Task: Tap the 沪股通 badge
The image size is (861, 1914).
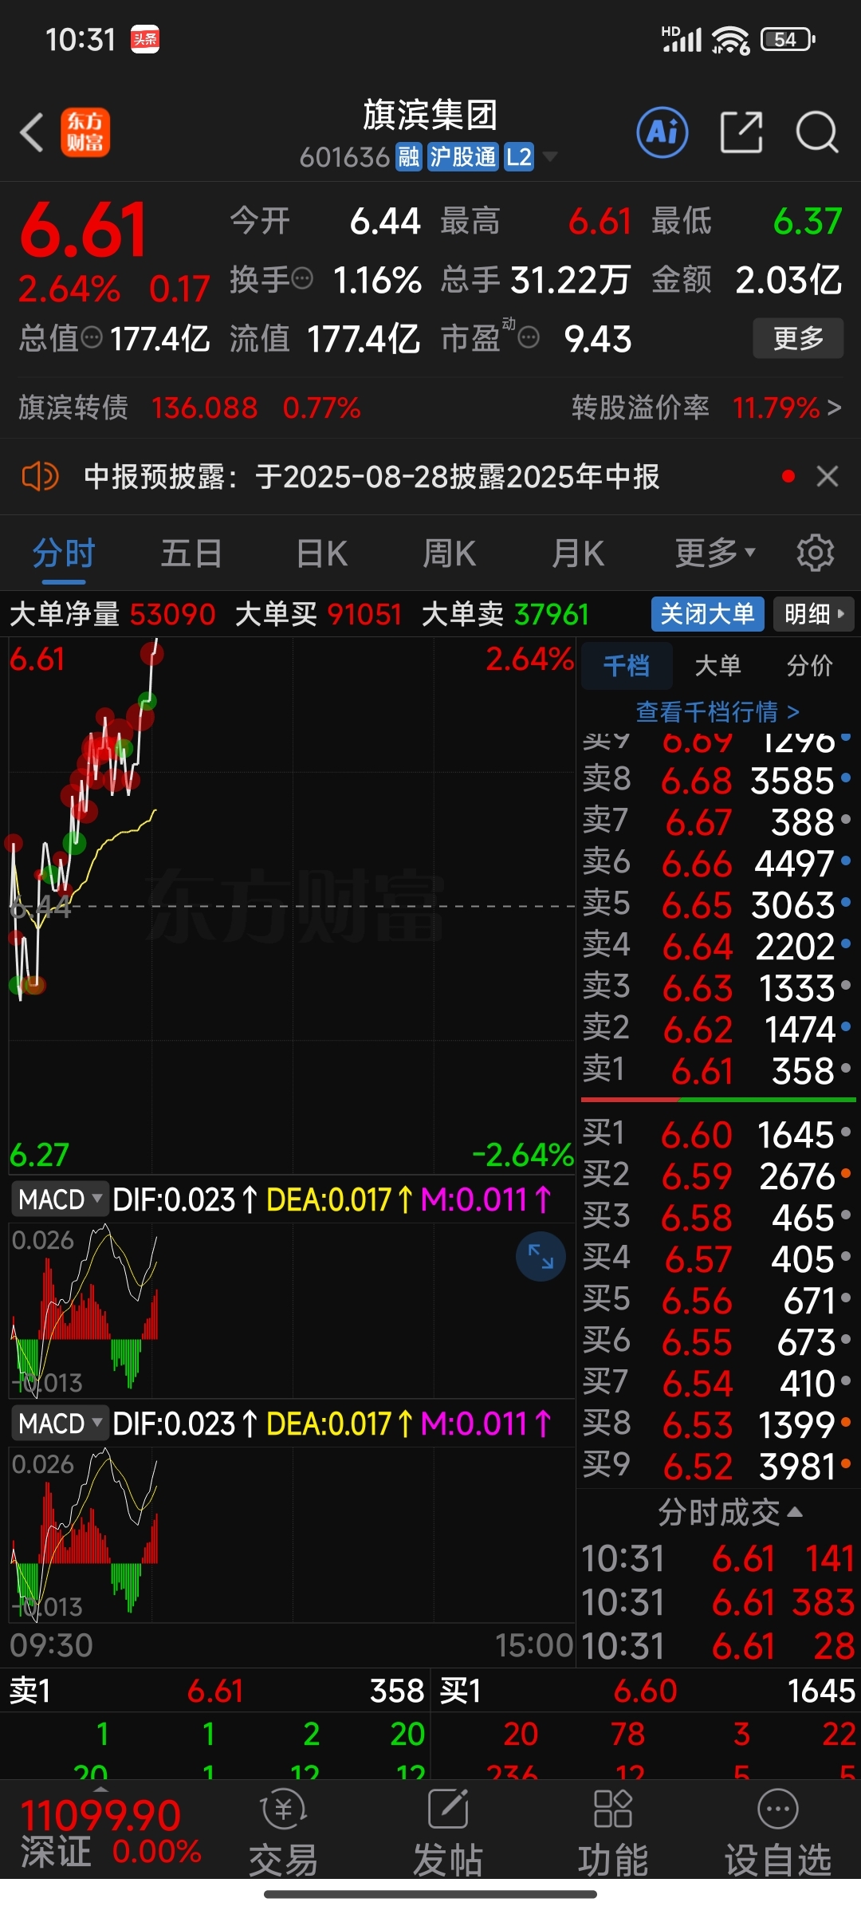Action: point(462,157)
